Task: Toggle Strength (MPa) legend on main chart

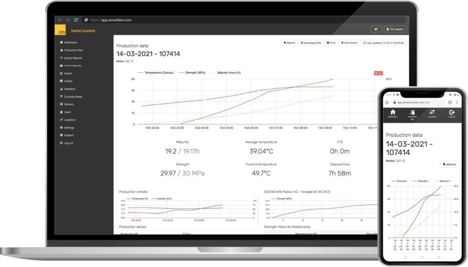Action: [192, 72]
